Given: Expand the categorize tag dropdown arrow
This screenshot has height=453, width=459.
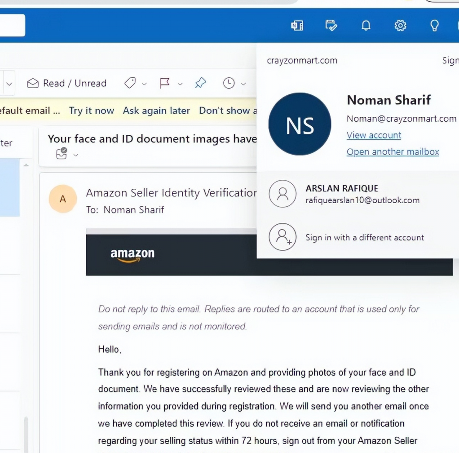Looking at the screenshot, I should pyautogui.click(x=144, y=84).
